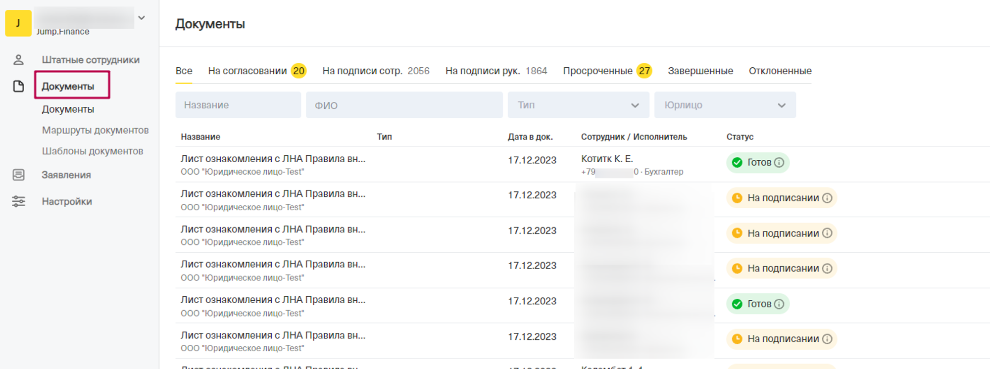
Task: Select the Отклоненные tab
Action: coord(780,71)
